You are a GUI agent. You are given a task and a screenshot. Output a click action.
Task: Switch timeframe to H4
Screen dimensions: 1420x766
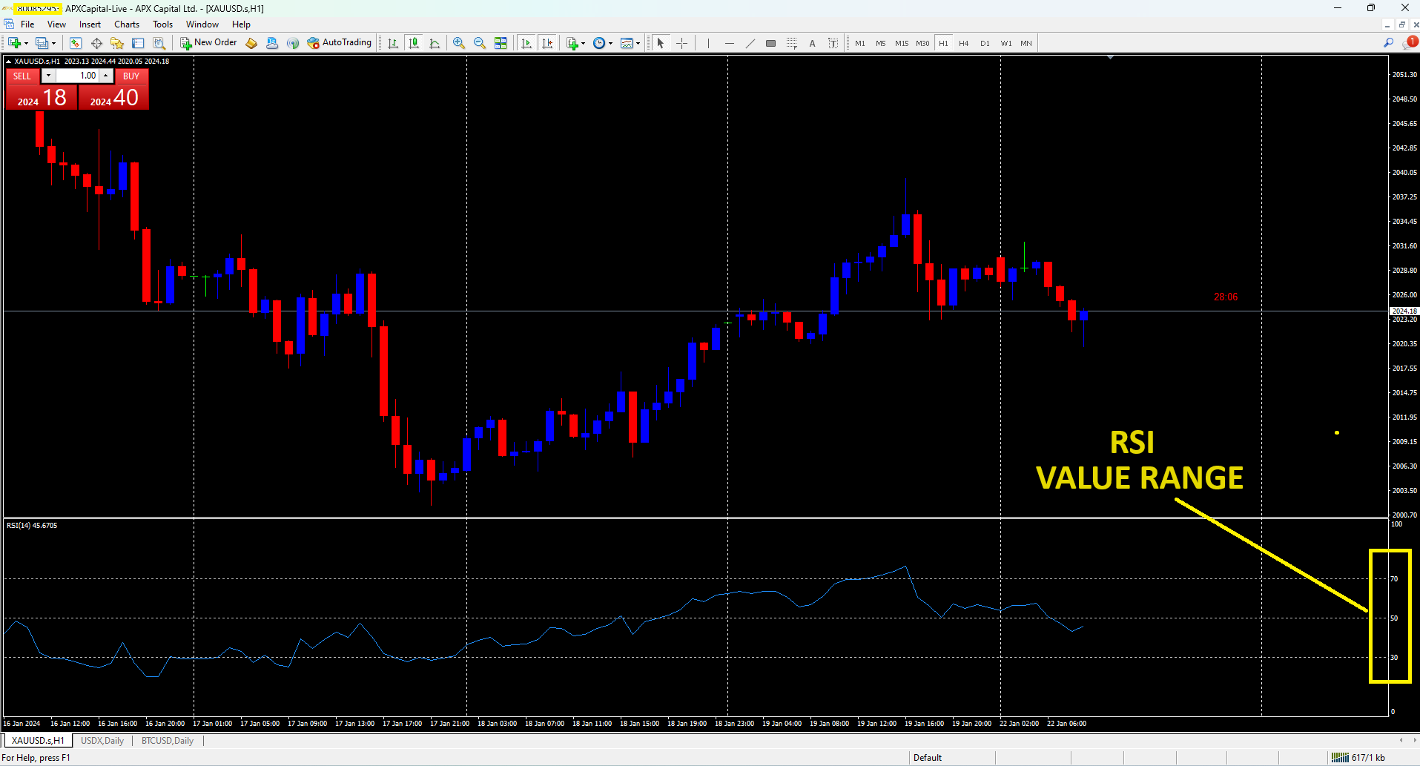tap(963, 43)
